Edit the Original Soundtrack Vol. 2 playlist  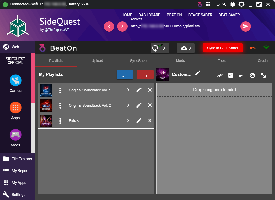pos(139,105)
